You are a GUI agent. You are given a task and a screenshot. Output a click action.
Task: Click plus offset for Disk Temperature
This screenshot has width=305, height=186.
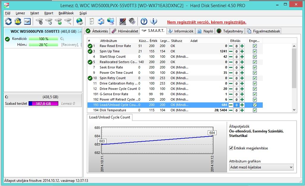(242, 110)
